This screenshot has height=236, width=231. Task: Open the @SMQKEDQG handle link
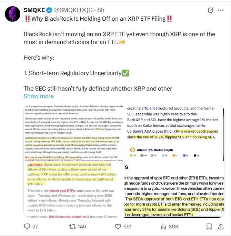(x=73, y=10)
